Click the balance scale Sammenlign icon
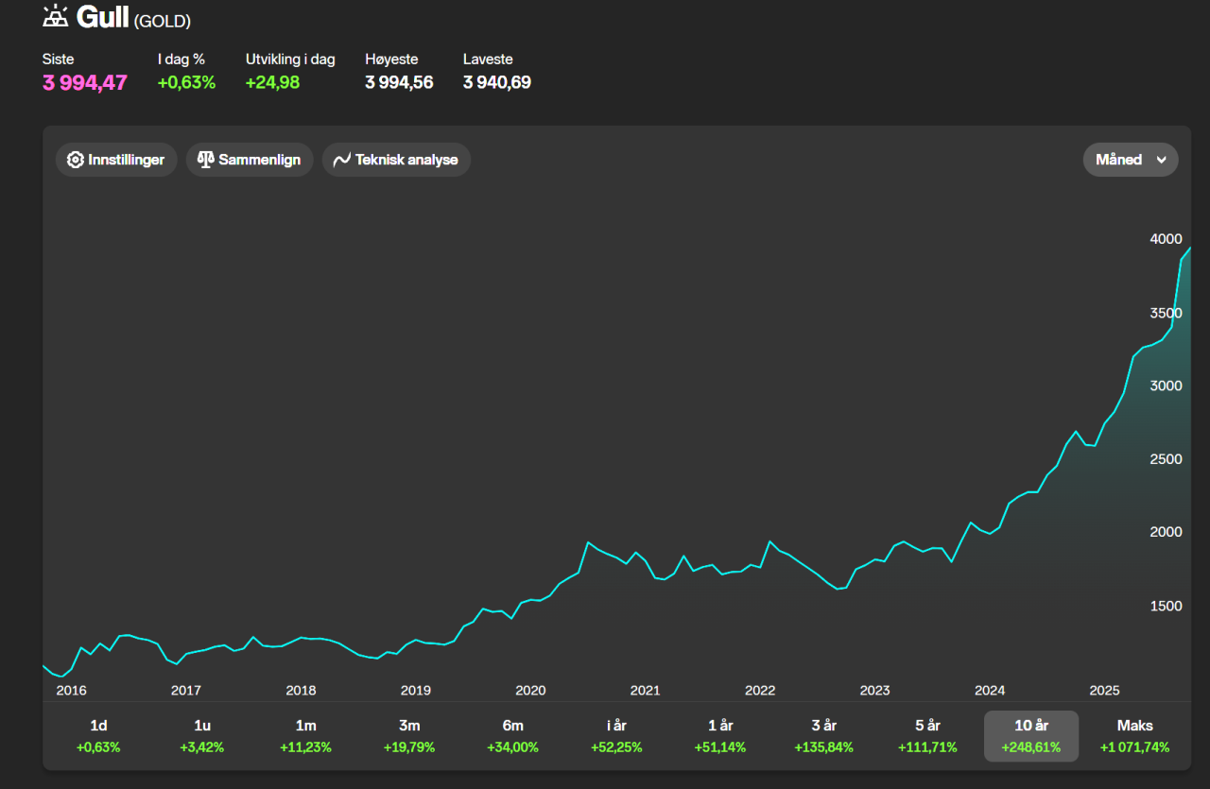Image resolution: width=1210 pixels, height=789 pixels. pos(205,160)
